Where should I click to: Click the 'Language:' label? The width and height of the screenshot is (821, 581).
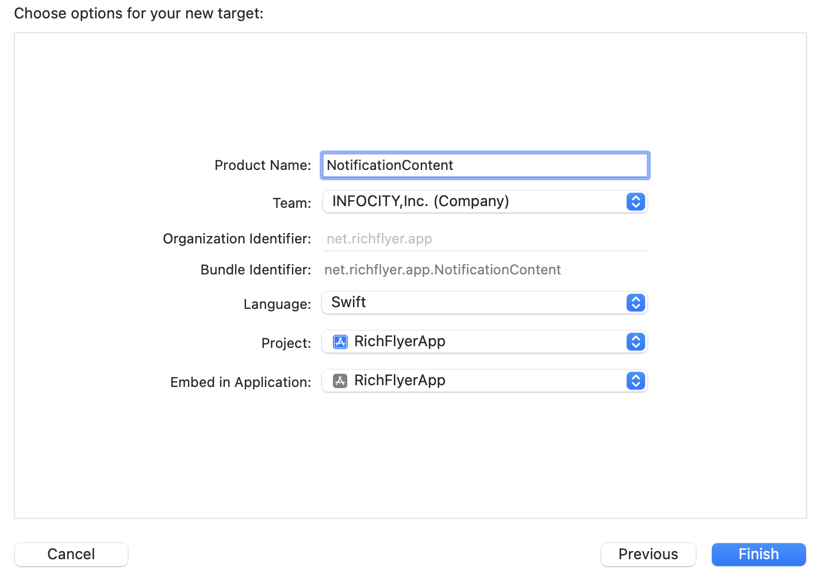pyautogui.click(x=277, y=304)
